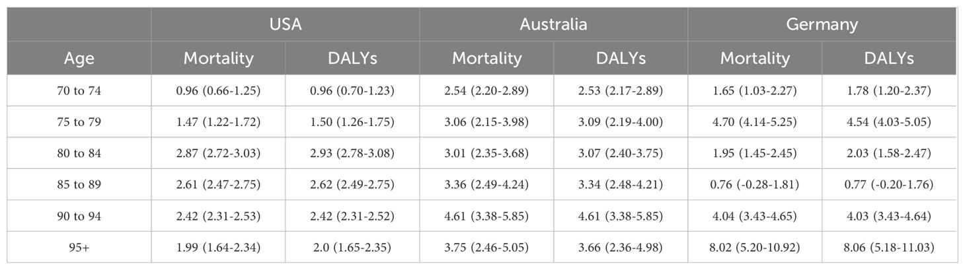
Task: Select the 75 to 79 age row label
Action: [x=79, y=123]
